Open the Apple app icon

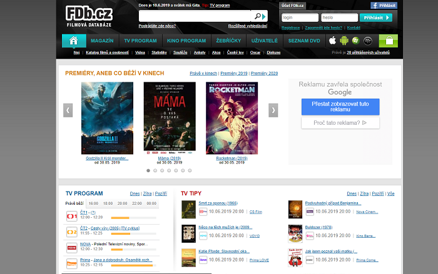tap(333, 41)
